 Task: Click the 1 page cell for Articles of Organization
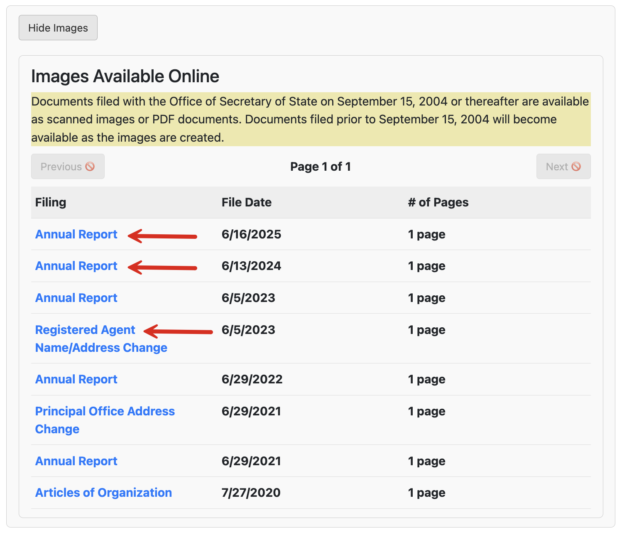pos(426,493)
